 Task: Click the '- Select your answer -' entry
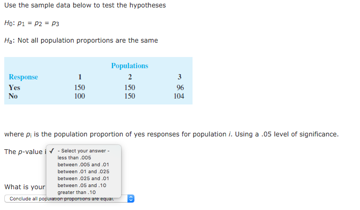click(84, 151)
